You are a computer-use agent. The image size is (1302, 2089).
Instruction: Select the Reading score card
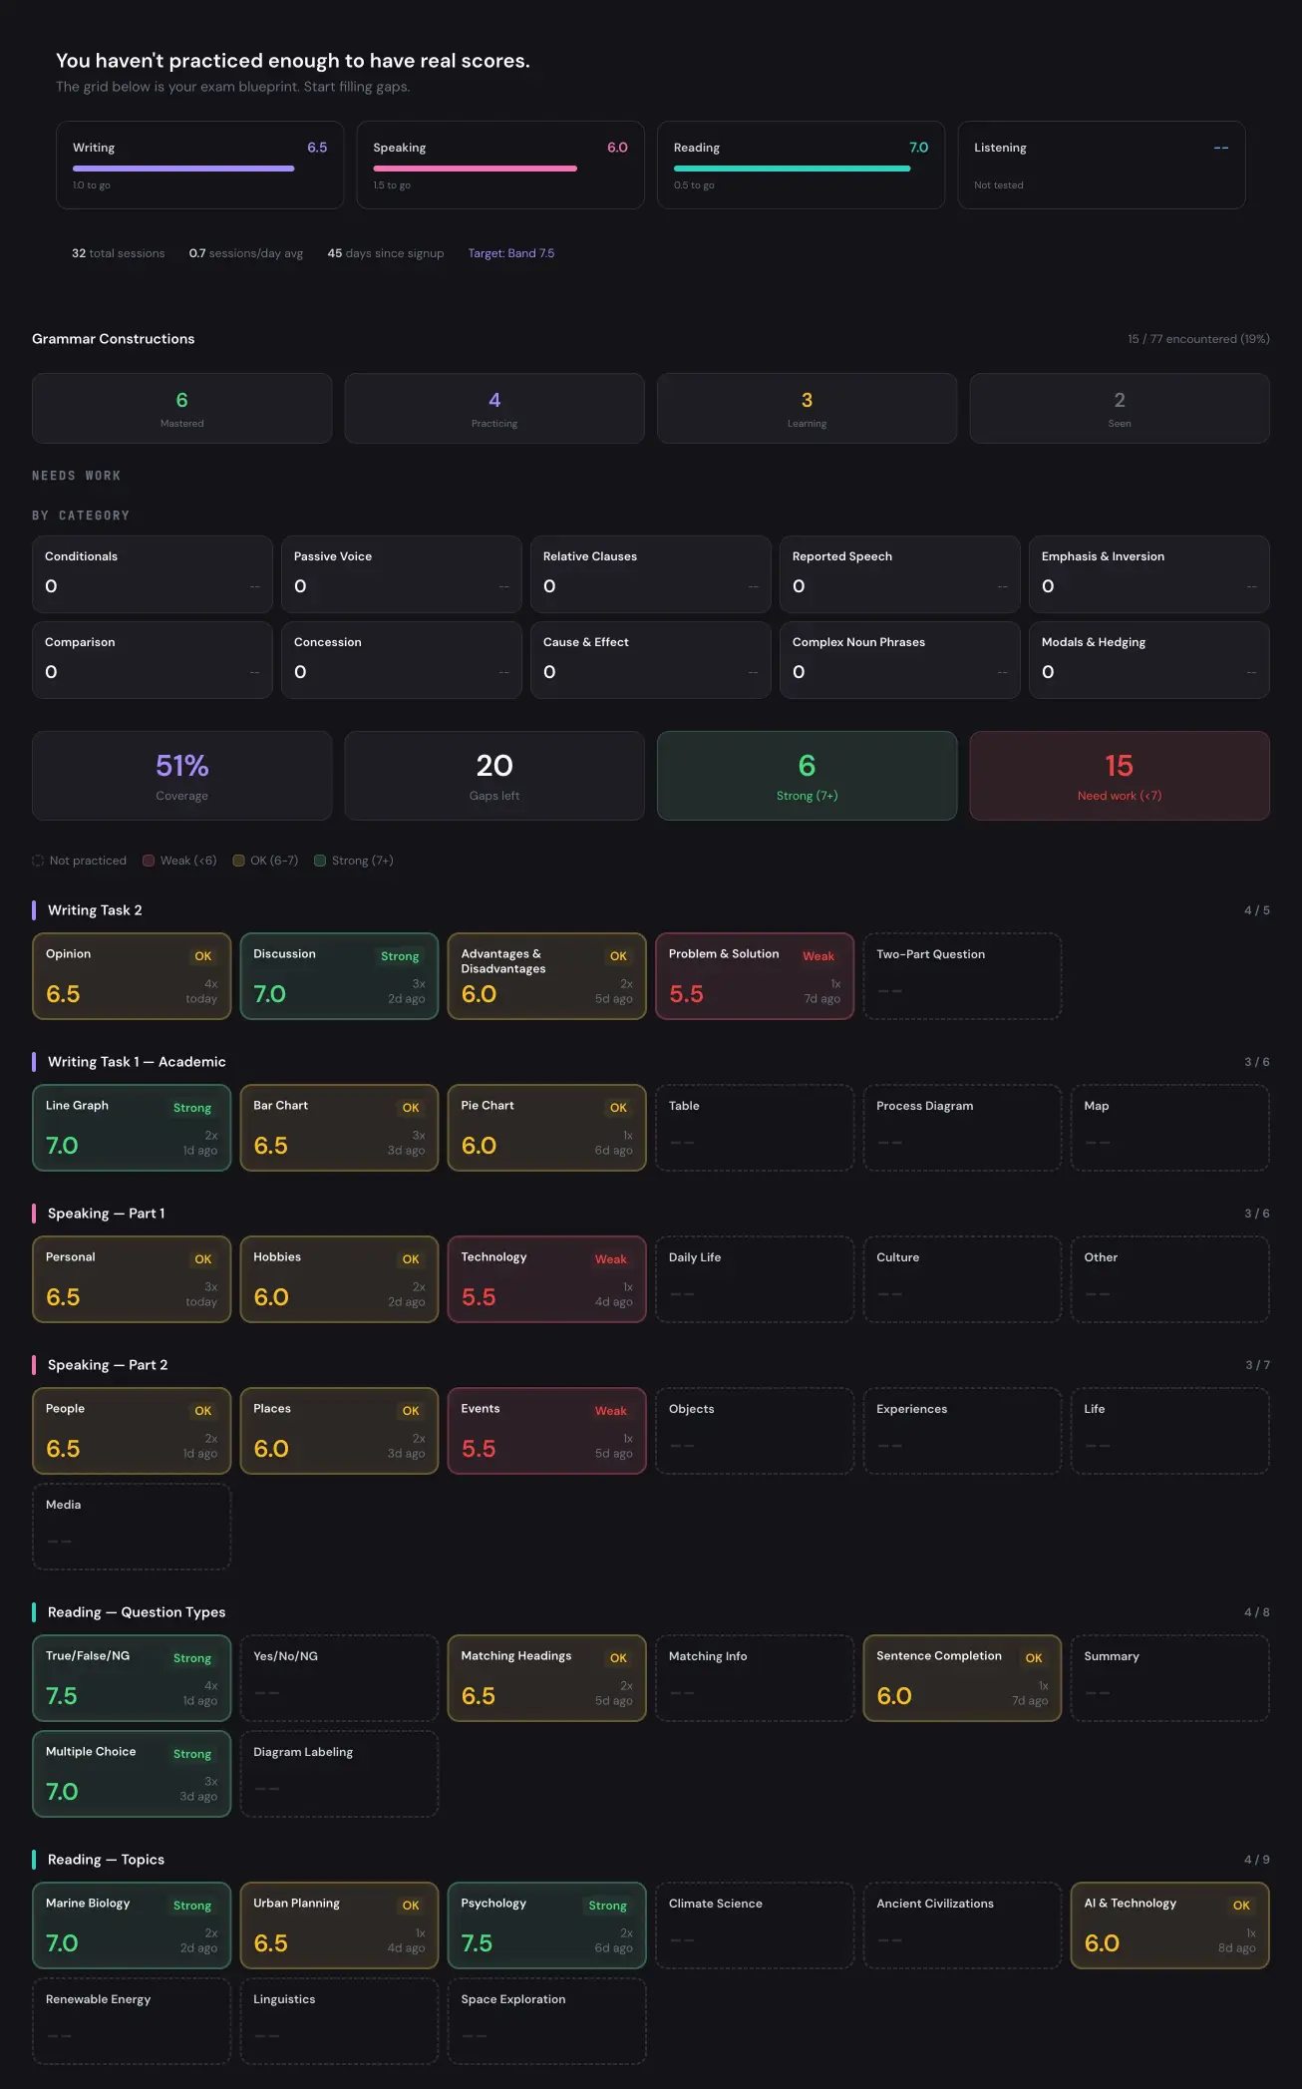pyautogui.click(x=801, y=166)
